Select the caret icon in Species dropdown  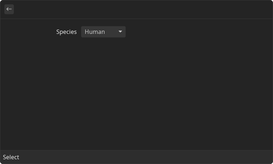coord(120,32)
